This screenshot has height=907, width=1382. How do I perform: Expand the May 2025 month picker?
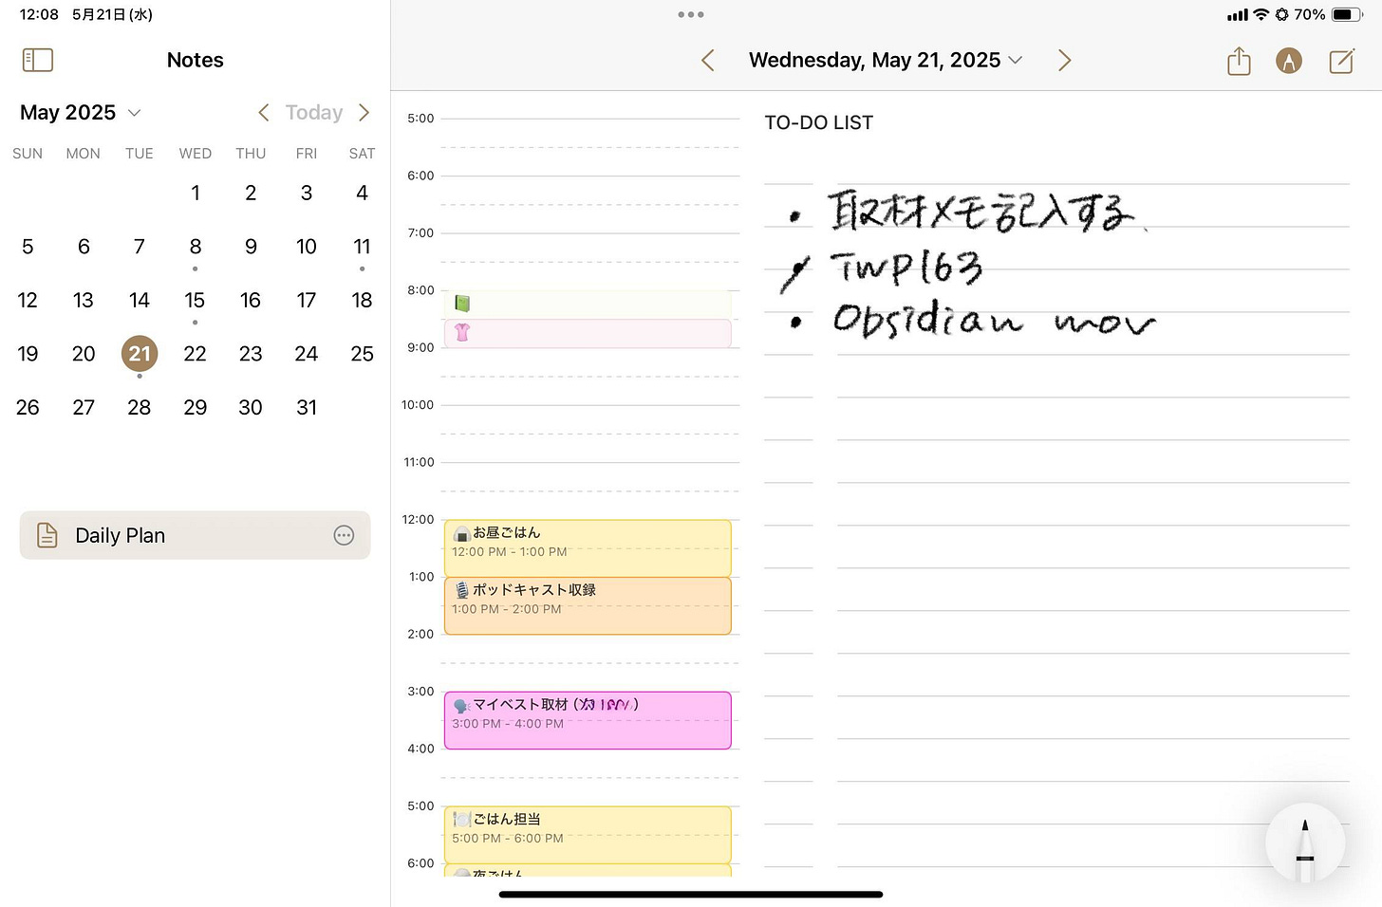tap(81, 113)
